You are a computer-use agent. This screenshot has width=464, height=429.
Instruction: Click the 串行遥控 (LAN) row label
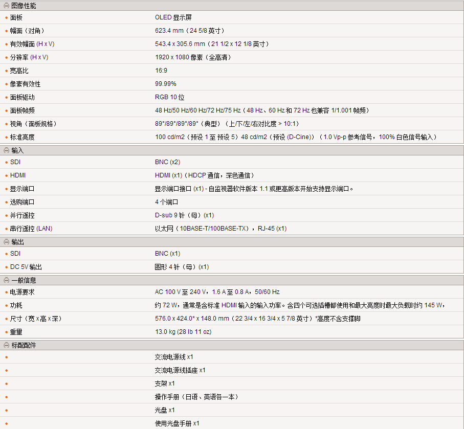[x=31, y=229]
